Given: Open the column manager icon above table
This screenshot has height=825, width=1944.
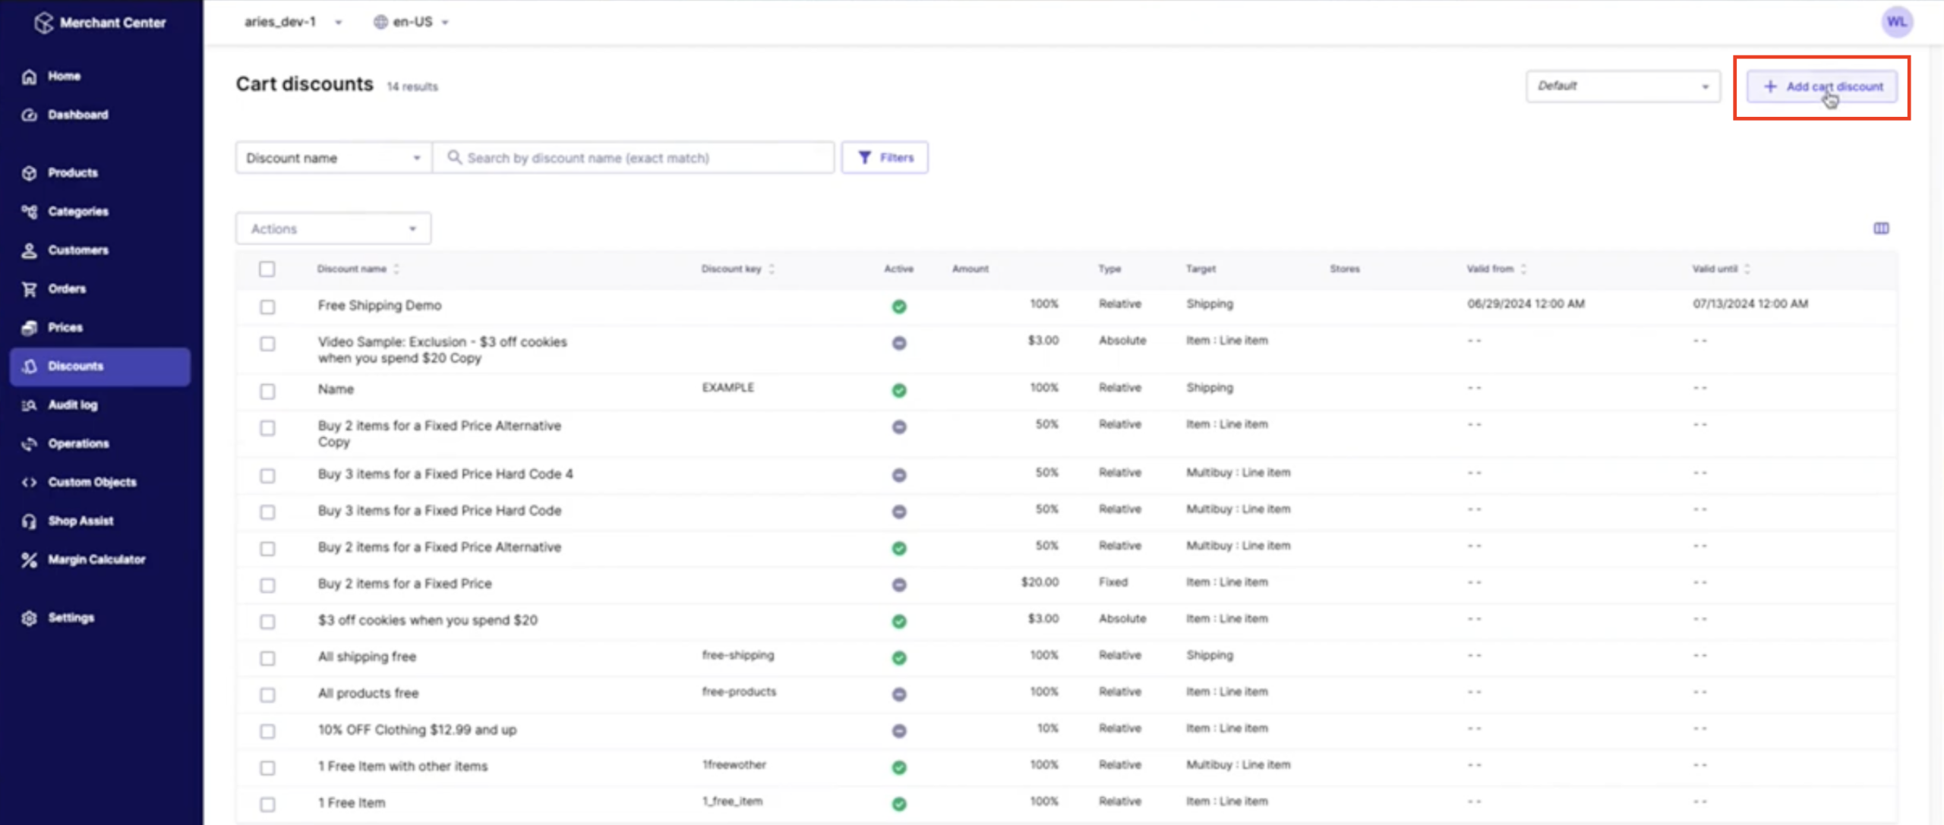Looking at the screenshot, I should [x=1881, y=228].
